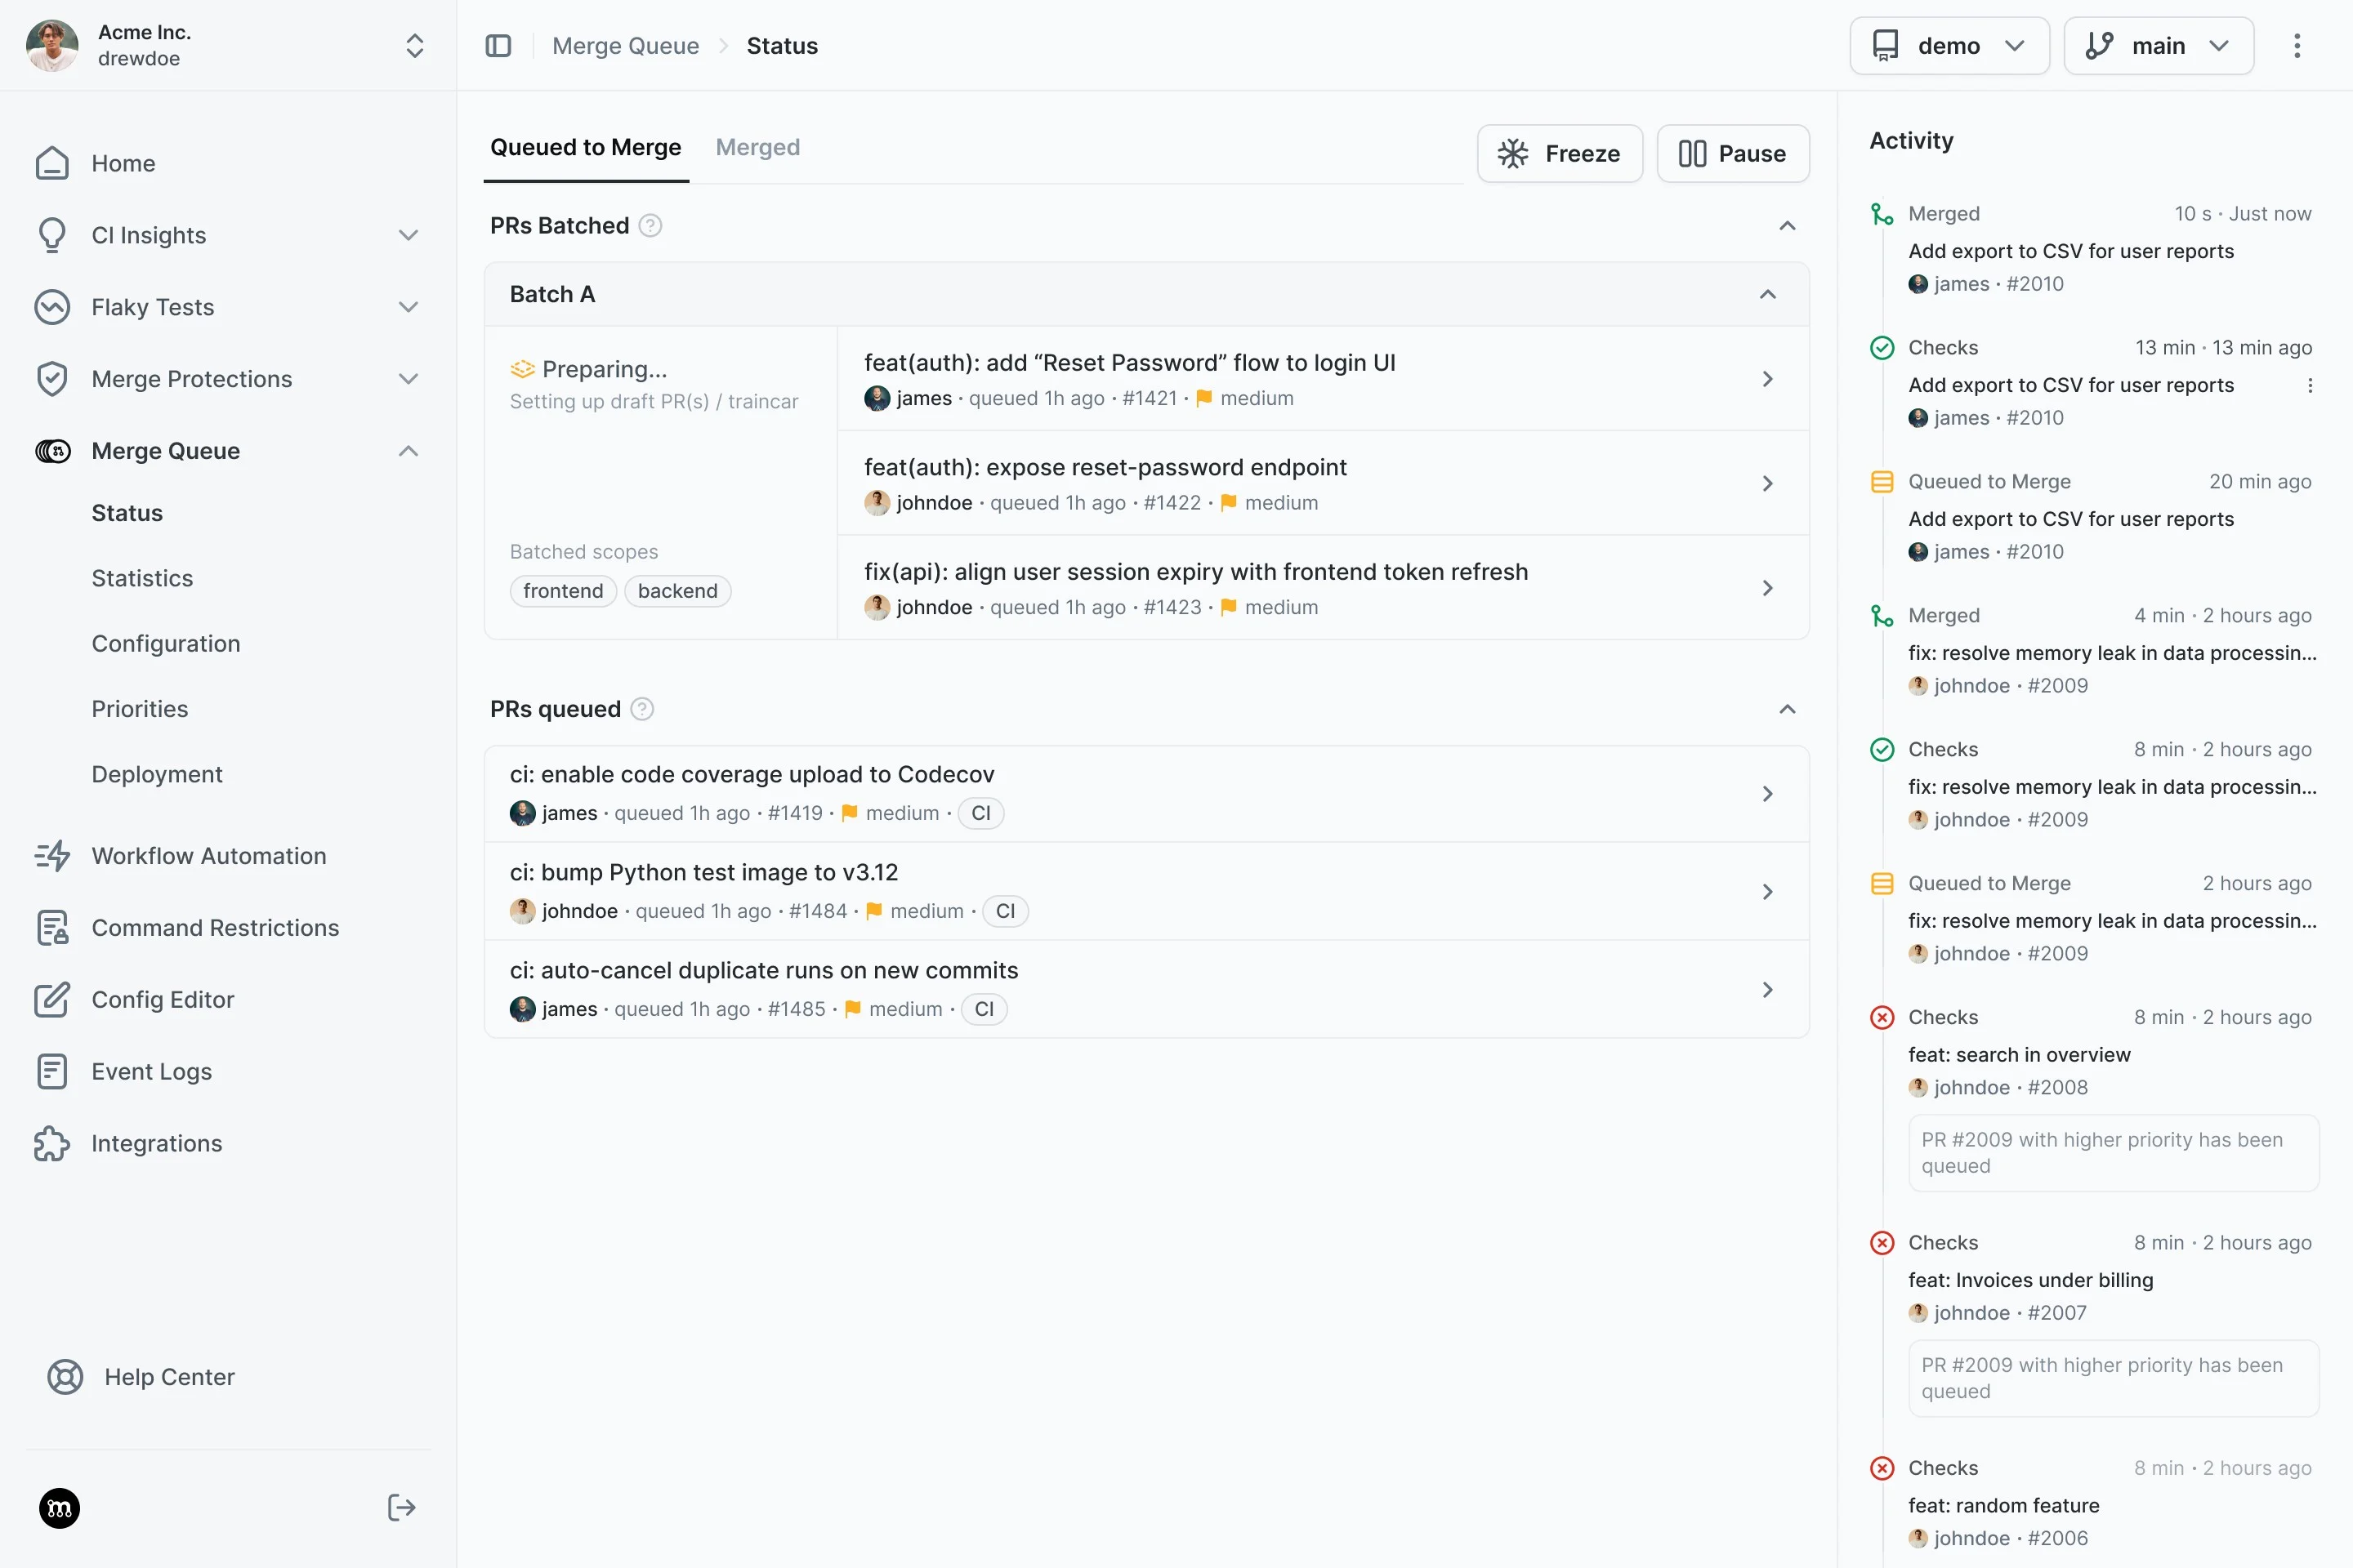This screenshot has height=1568, width=2353.
Task: Open Statistics under Merge Queue
Action: click(x=142, y=578)
